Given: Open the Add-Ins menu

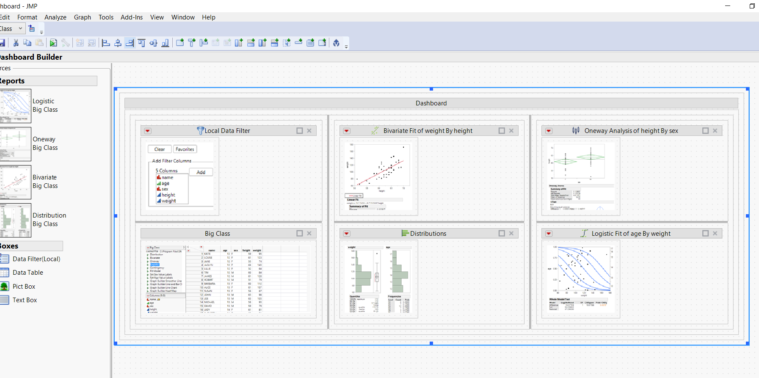Looking at the screenshot, I should click(x=132, y=17).
